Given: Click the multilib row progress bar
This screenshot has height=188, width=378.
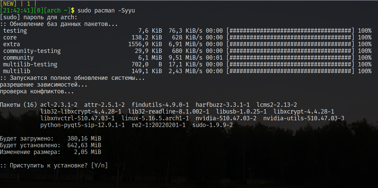Looking at the screenshot, I should (x=290, y=71).
